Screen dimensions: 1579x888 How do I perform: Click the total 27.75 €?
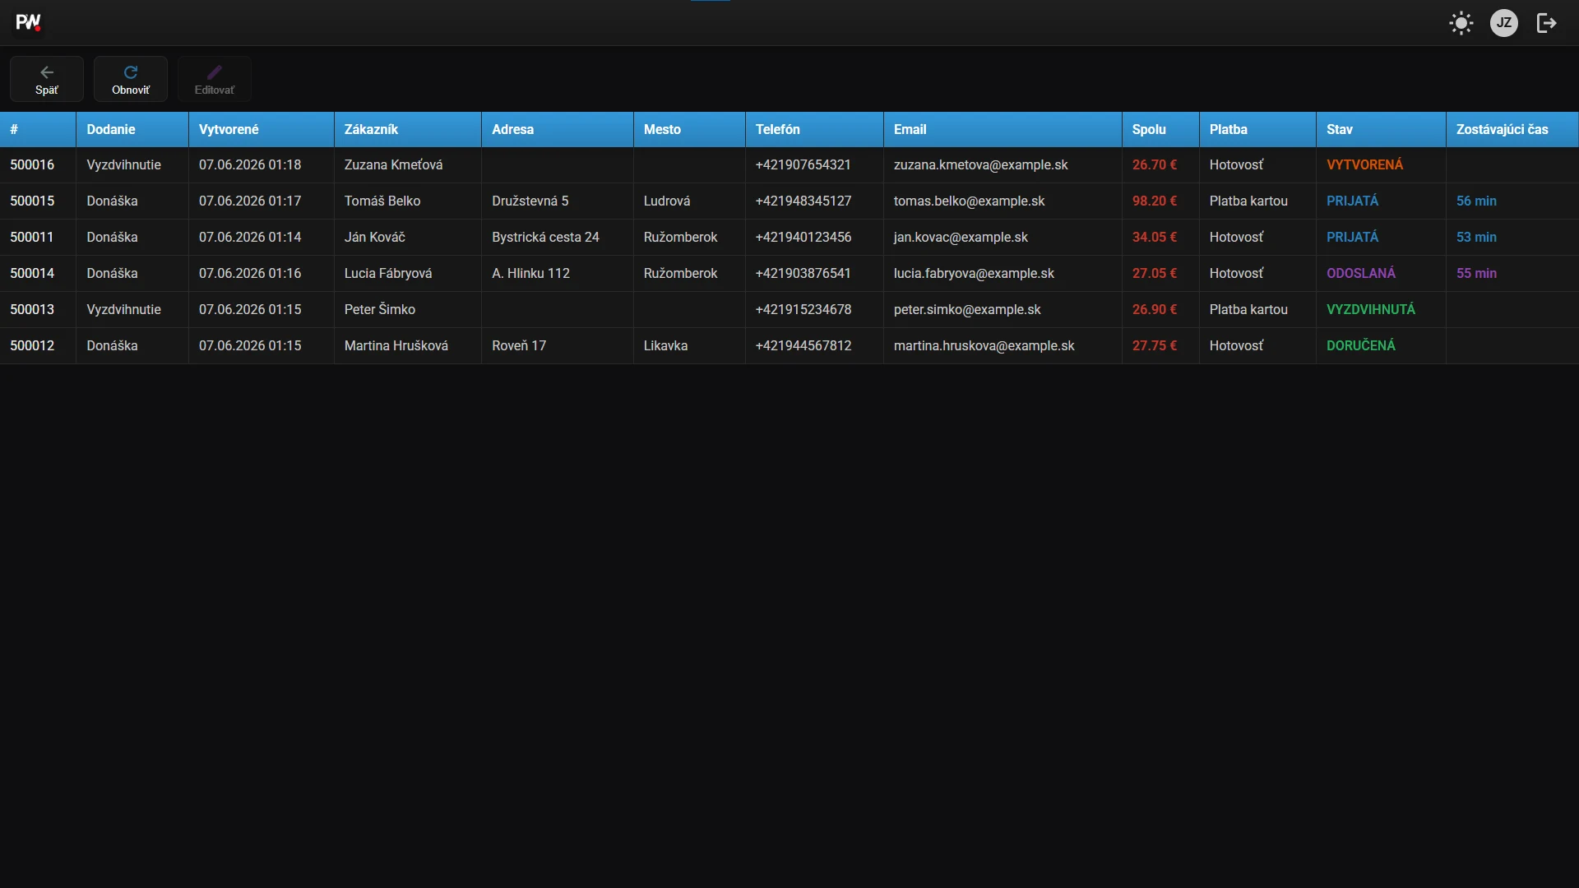tap(1155, 345)
